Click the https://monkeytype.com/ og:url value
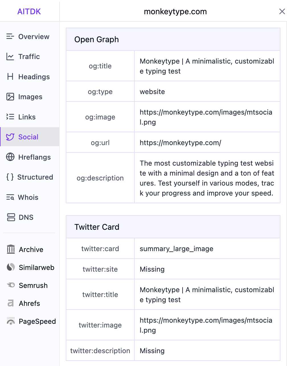This screenshot has height=366, width=287. coord(181,143)
